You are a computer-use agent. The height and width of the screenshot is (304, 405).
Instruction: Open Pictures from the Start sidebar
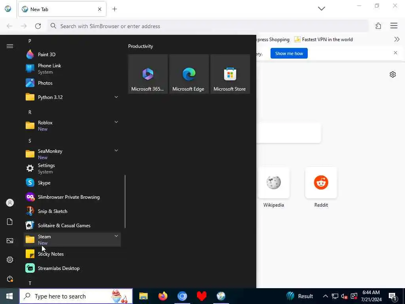tap(10, 241)
